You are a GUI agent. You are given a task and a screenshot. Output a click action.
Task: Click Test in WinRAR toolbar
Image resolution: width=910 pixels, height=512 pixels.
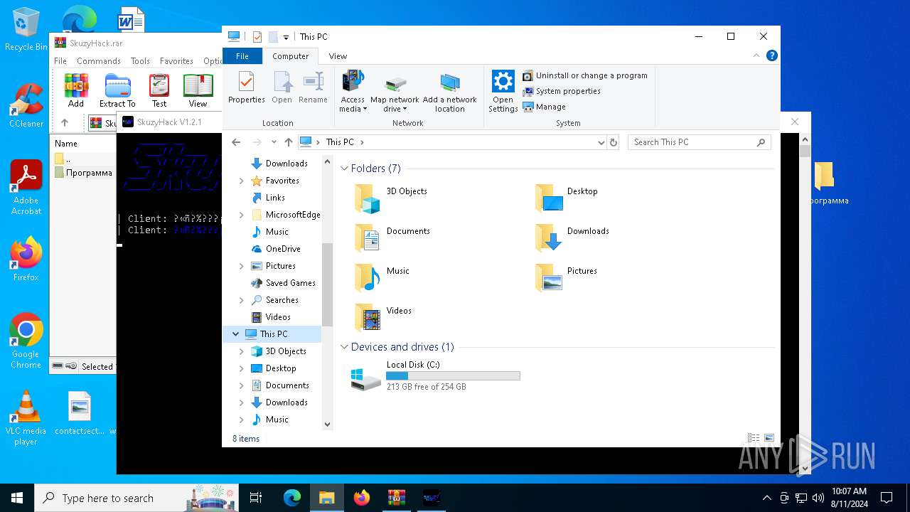point(159,90)
